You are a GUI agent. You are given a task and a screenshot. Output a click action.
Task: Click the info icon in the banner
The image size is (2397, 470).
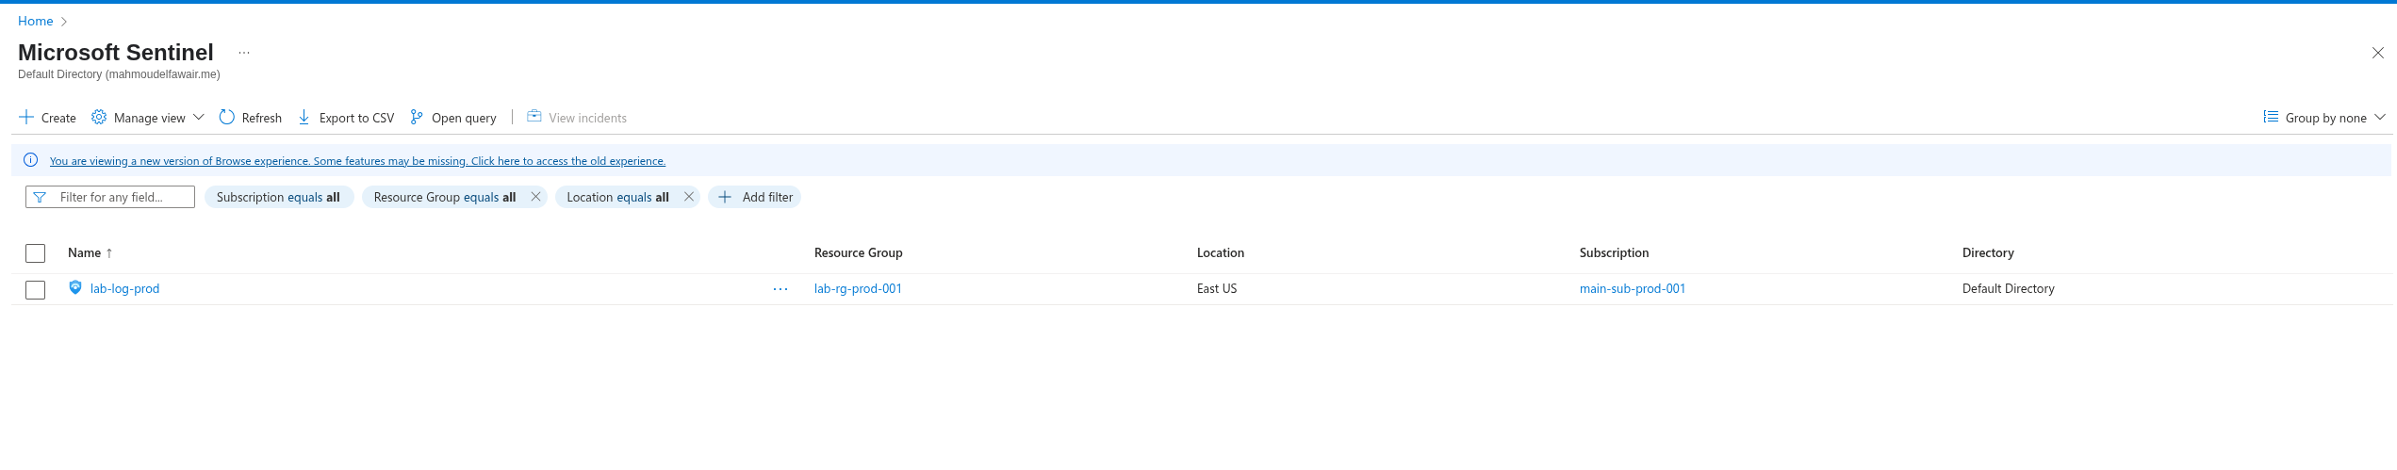(30, 160)
